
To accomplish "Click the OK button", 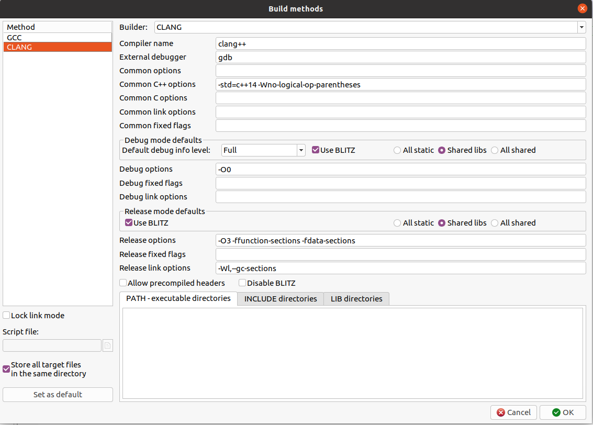I will (x=563, y=412).
